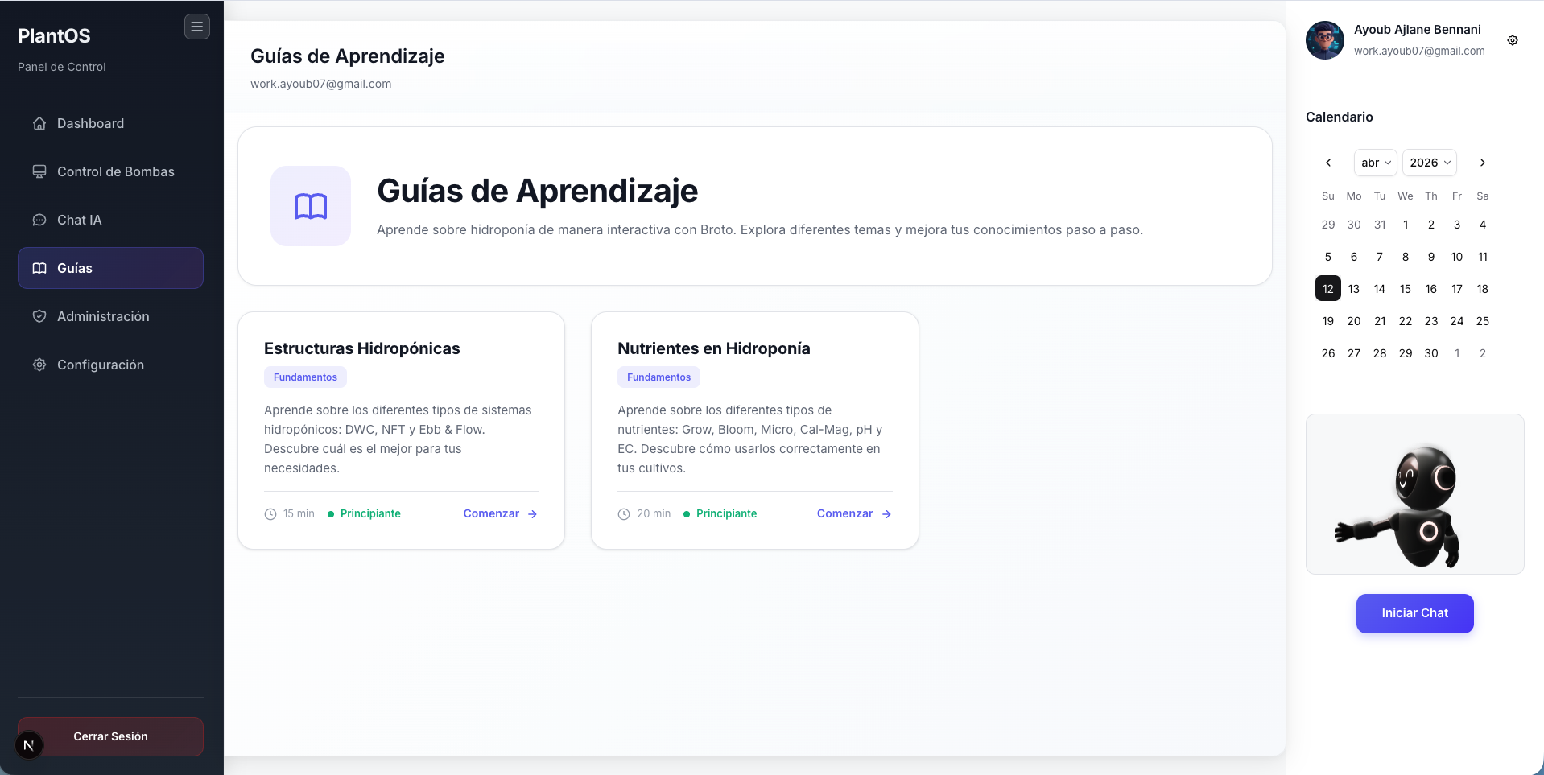This screenshot has width=1544, height=775.
Task: Select the Administración shield icon
Action: [x=39, y=316]
